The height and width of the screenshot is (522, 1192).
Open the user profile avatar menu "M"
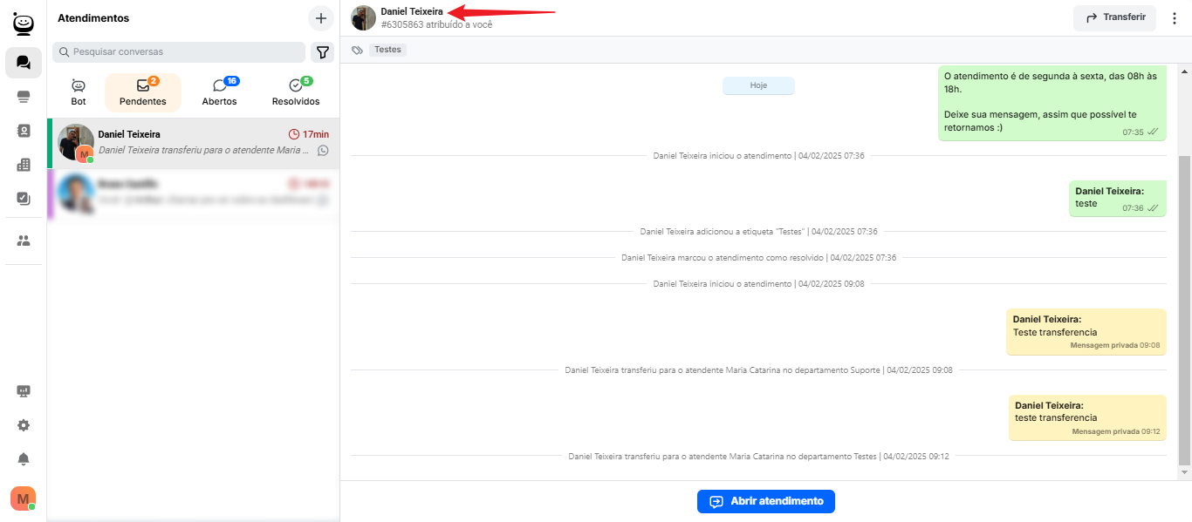[23, 498]
